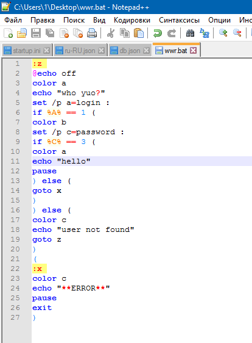Click the Redo arrow icon
The height and width of the screenshot is (343, 252).
[172, 33]
